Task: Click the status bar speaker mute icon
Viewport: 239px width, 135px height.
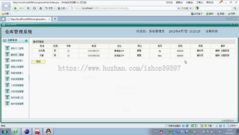Action: click(224, 126)
